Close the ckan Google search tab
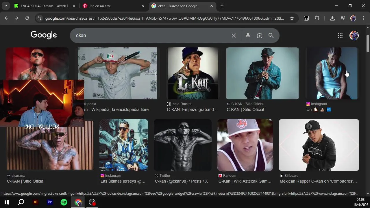The height and width of the screenshot is (208, 370). pos(212,6)
